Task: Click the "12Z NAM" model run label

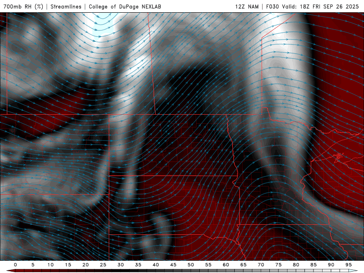Action: pos(247,6)
